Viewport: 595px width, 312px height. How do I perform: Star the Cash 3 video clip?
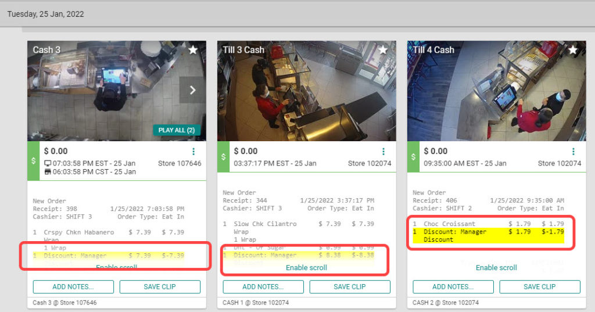193,51
